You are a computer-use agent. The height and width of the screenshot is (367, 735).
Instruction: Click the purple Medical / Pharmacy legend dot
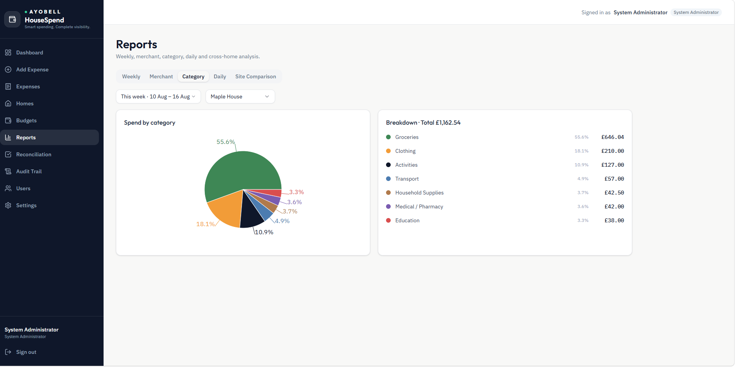(388, 206)
